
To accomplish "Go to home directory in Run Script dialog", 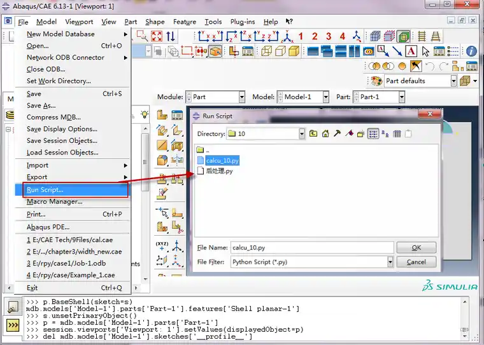I will tap(325, 133).
